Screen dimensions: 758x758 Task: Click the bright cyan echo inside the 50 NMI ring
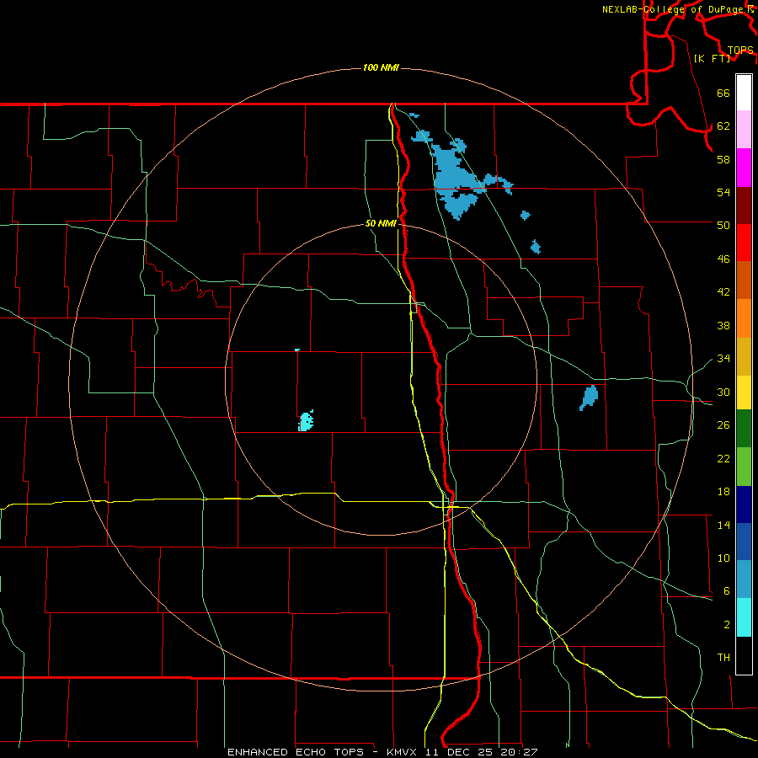point(306,421)
